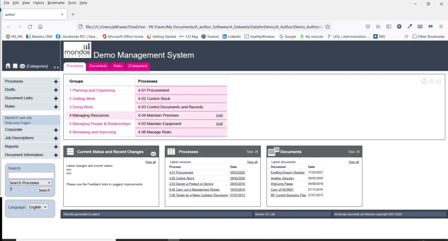Click the sidebar home icon
Viewport: 448px width, 241px height.
tap(8, 66)
